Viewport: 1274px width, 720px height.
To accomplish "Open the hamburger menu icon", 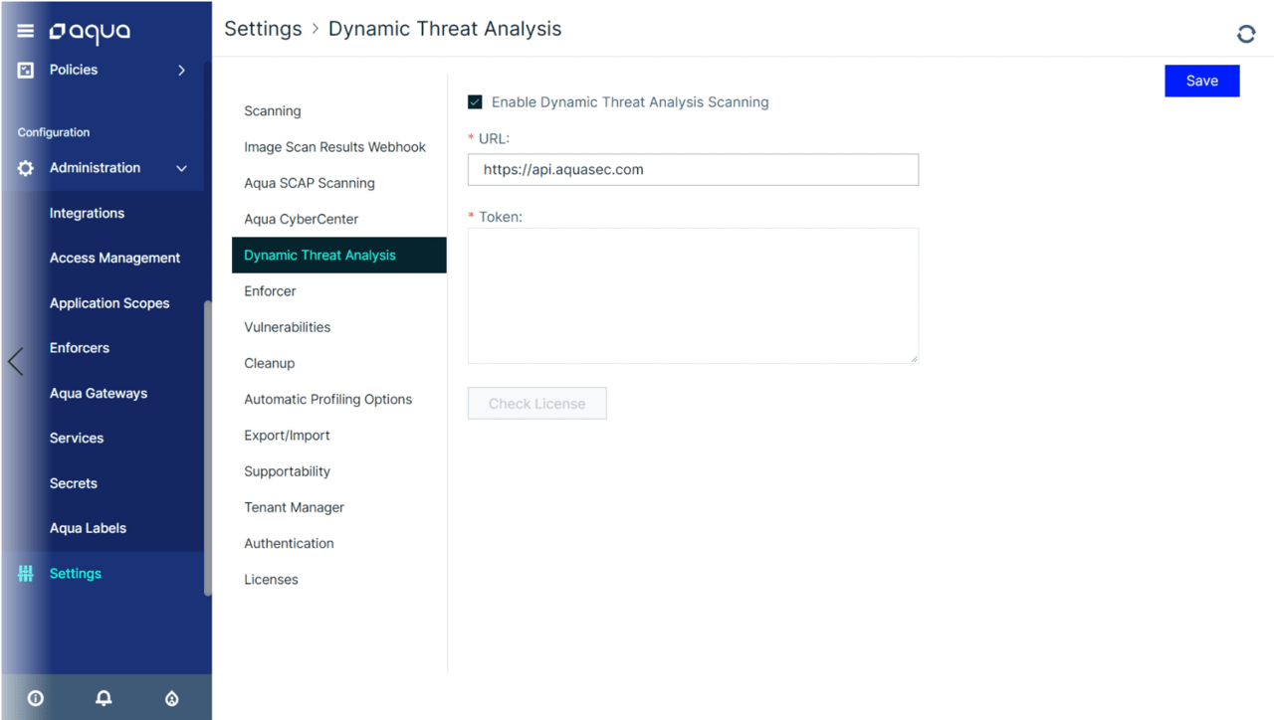I will point(26,32).
